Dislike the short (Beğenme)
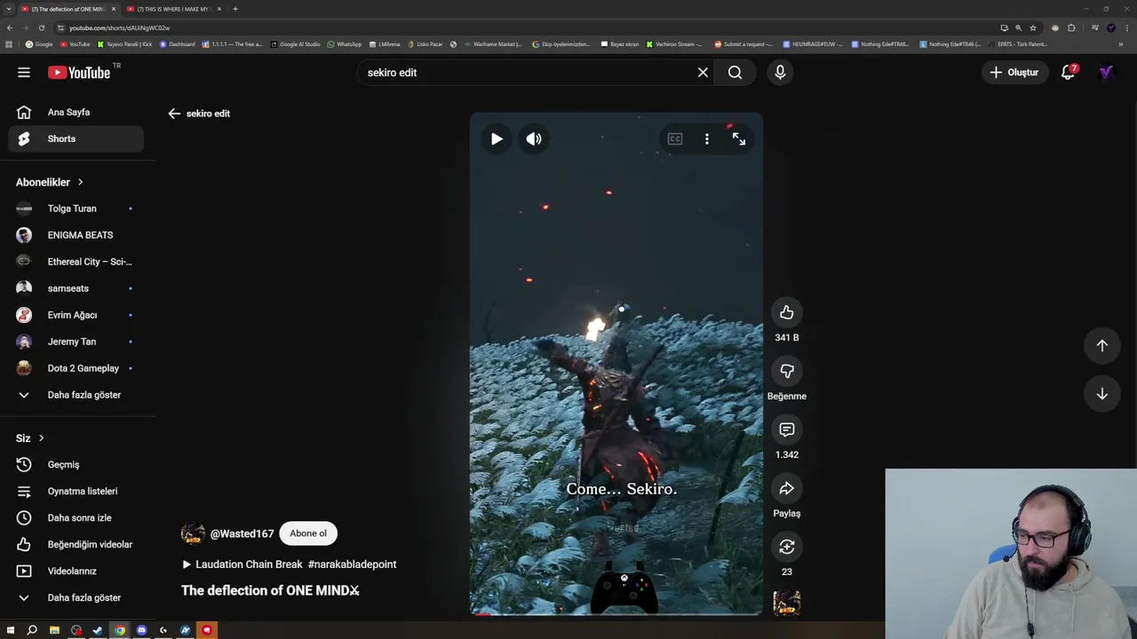 pyautogui.click(x=787, y=371)
